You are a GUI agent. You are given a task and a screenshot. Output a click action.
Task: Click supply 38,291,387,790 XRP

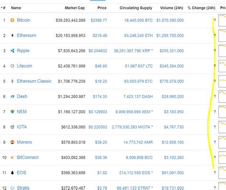(132, 51)
